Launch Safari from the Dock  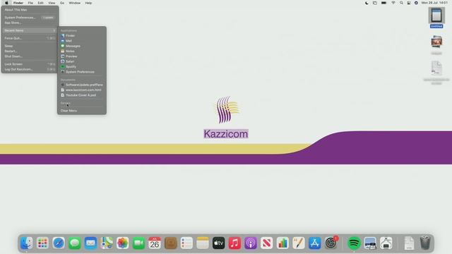[59, 243]
